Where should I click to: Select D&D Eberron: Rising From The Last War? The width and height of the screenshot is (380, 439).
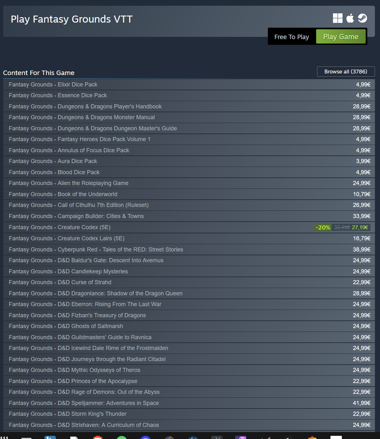[189, 304]
